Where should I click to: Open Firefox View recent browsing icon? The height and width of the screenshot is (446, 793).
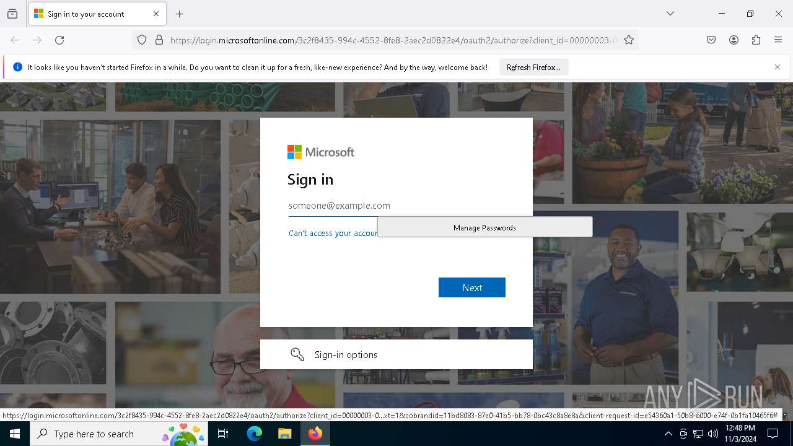[x=12, y=14]
